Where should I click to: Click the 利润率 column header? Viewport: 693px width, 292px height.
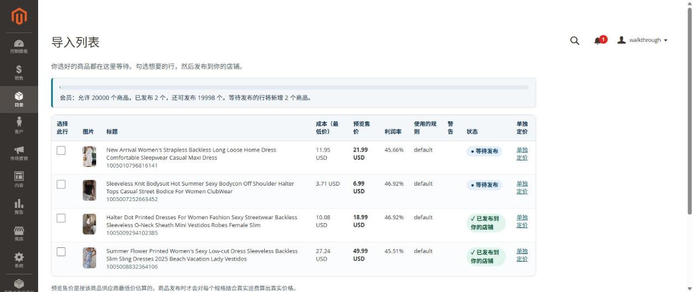pyautogui.click(x=392, y=132)
